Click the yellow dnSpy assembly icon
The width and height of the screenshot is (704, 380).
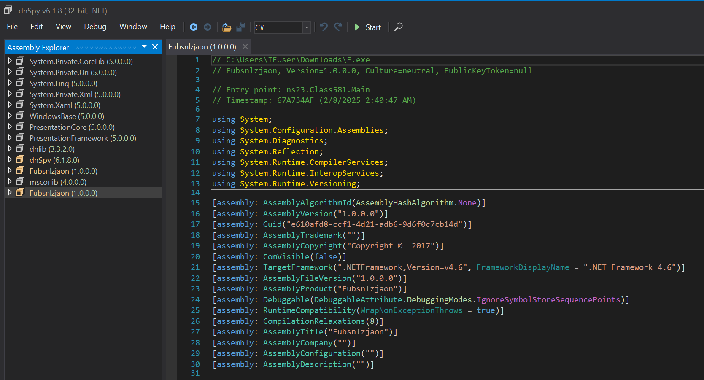20,160
